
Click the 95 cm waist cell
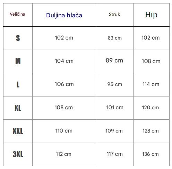(x=115, y=84)
